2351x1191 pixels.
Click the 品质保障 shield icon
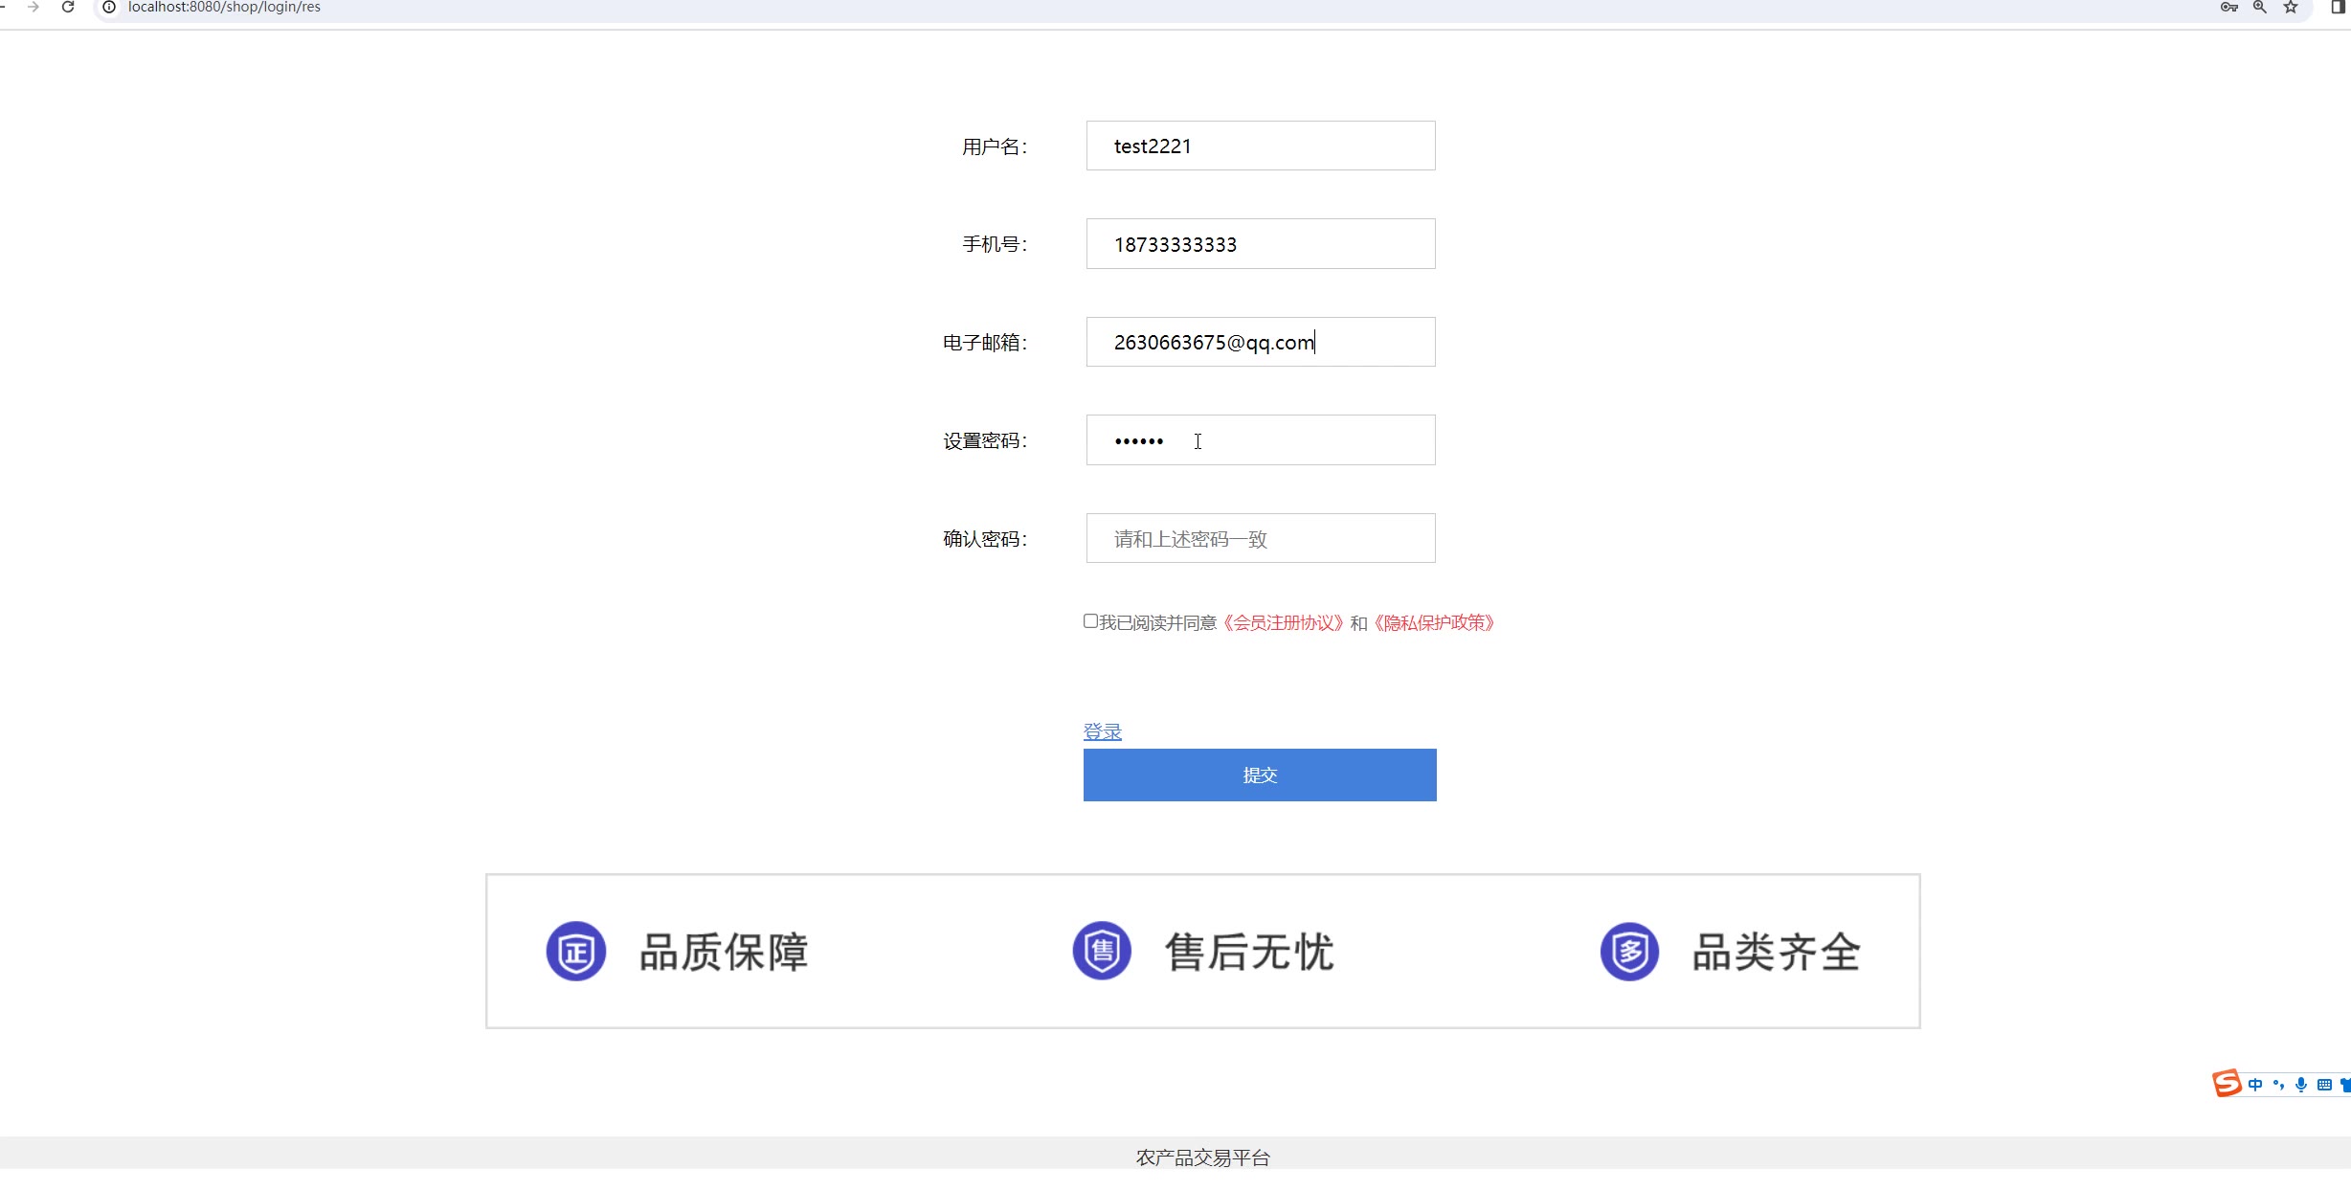click(576, 951)
